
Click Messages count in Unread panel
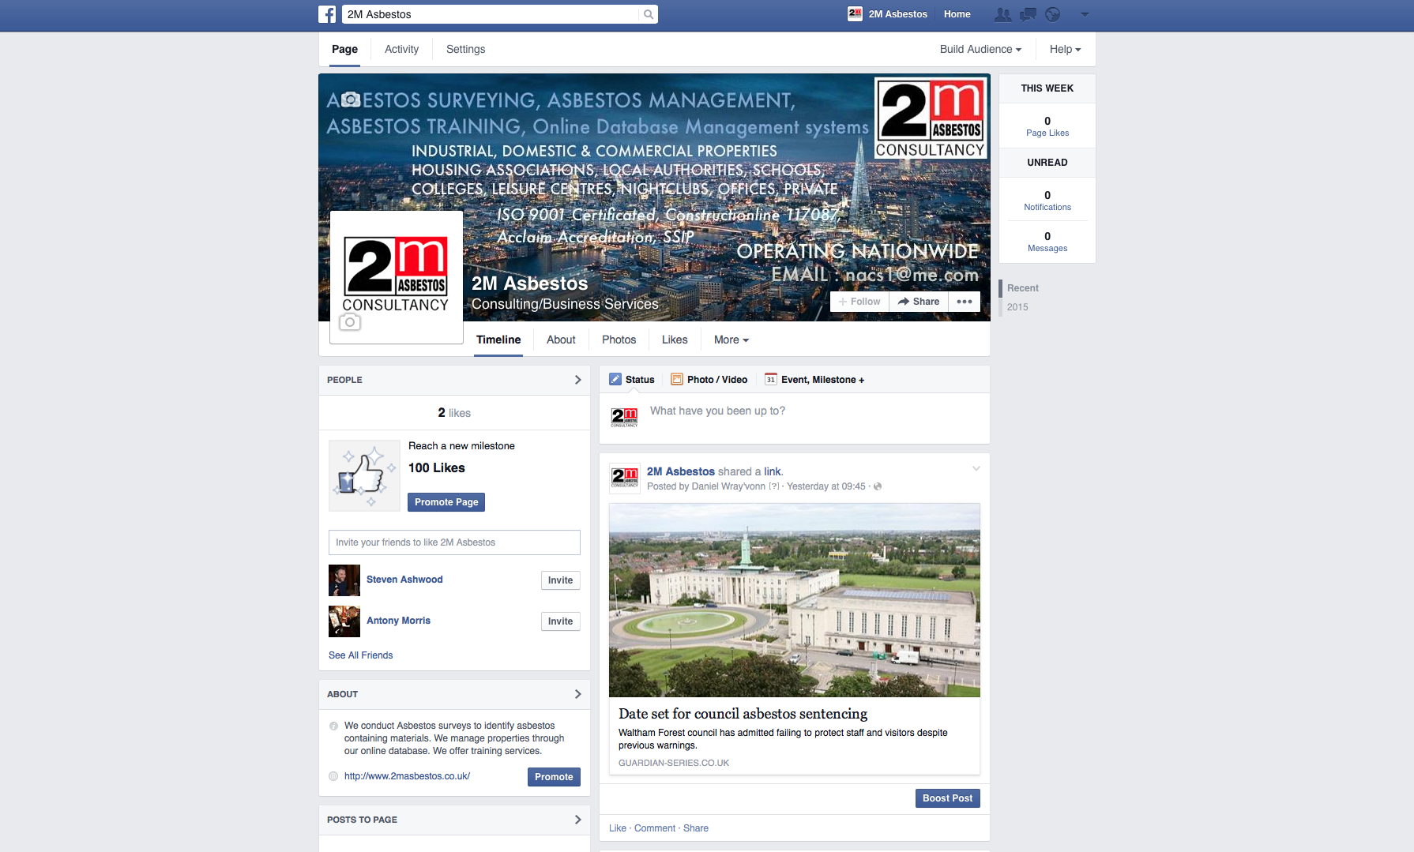pyautogui.click(x=1047, y=242)
